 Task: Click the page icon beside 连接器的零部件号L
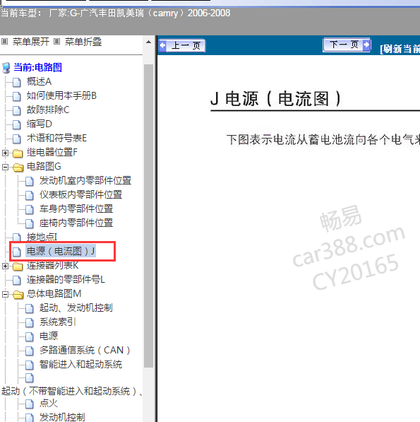[x=17, y=280]
